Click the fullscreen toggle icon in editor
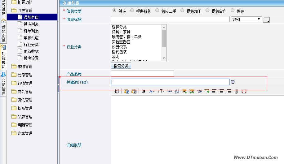Image resolution: width=284 pixels, height=164 pixels. [x=244, y=91]
